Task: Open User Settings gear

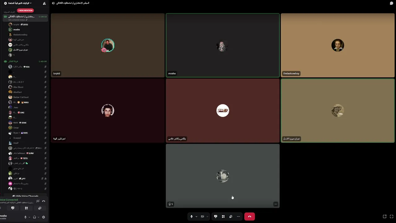Action: pos(44,217)
